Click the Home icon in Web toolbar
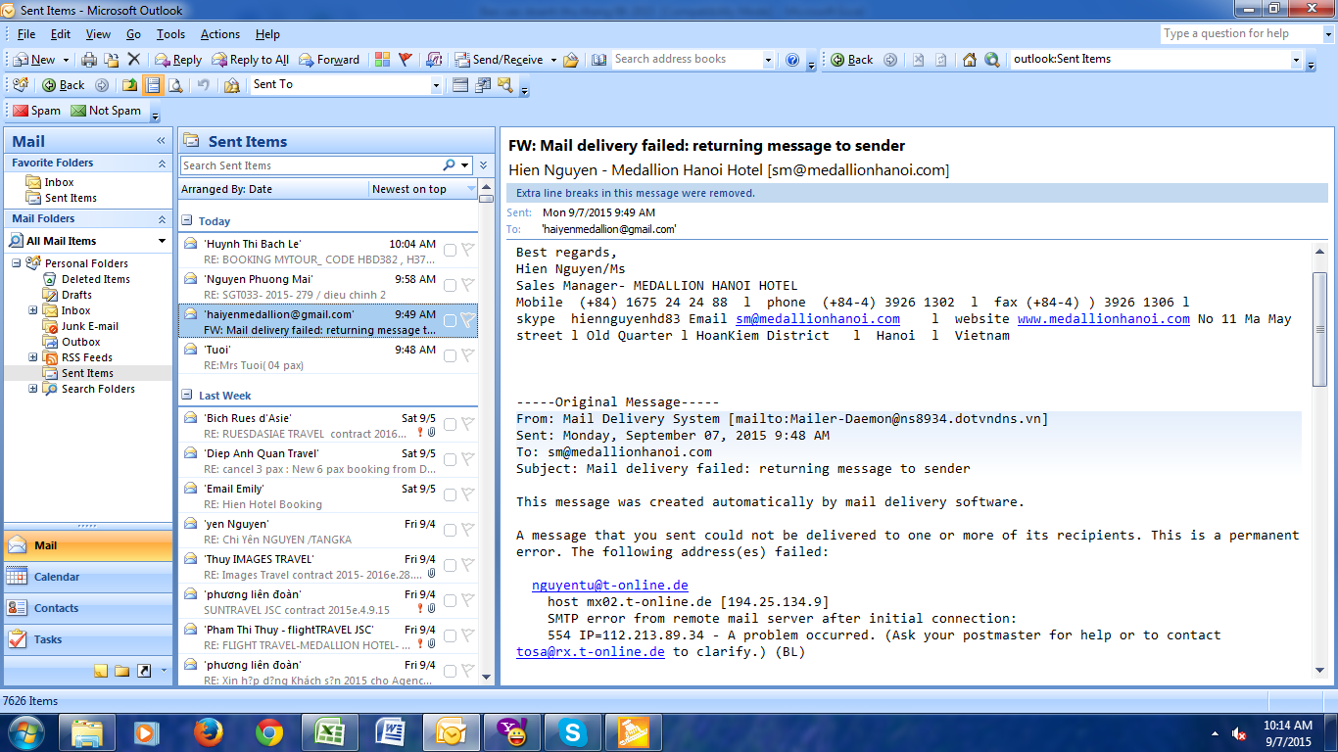1338x752 pixels. [970, 60]
